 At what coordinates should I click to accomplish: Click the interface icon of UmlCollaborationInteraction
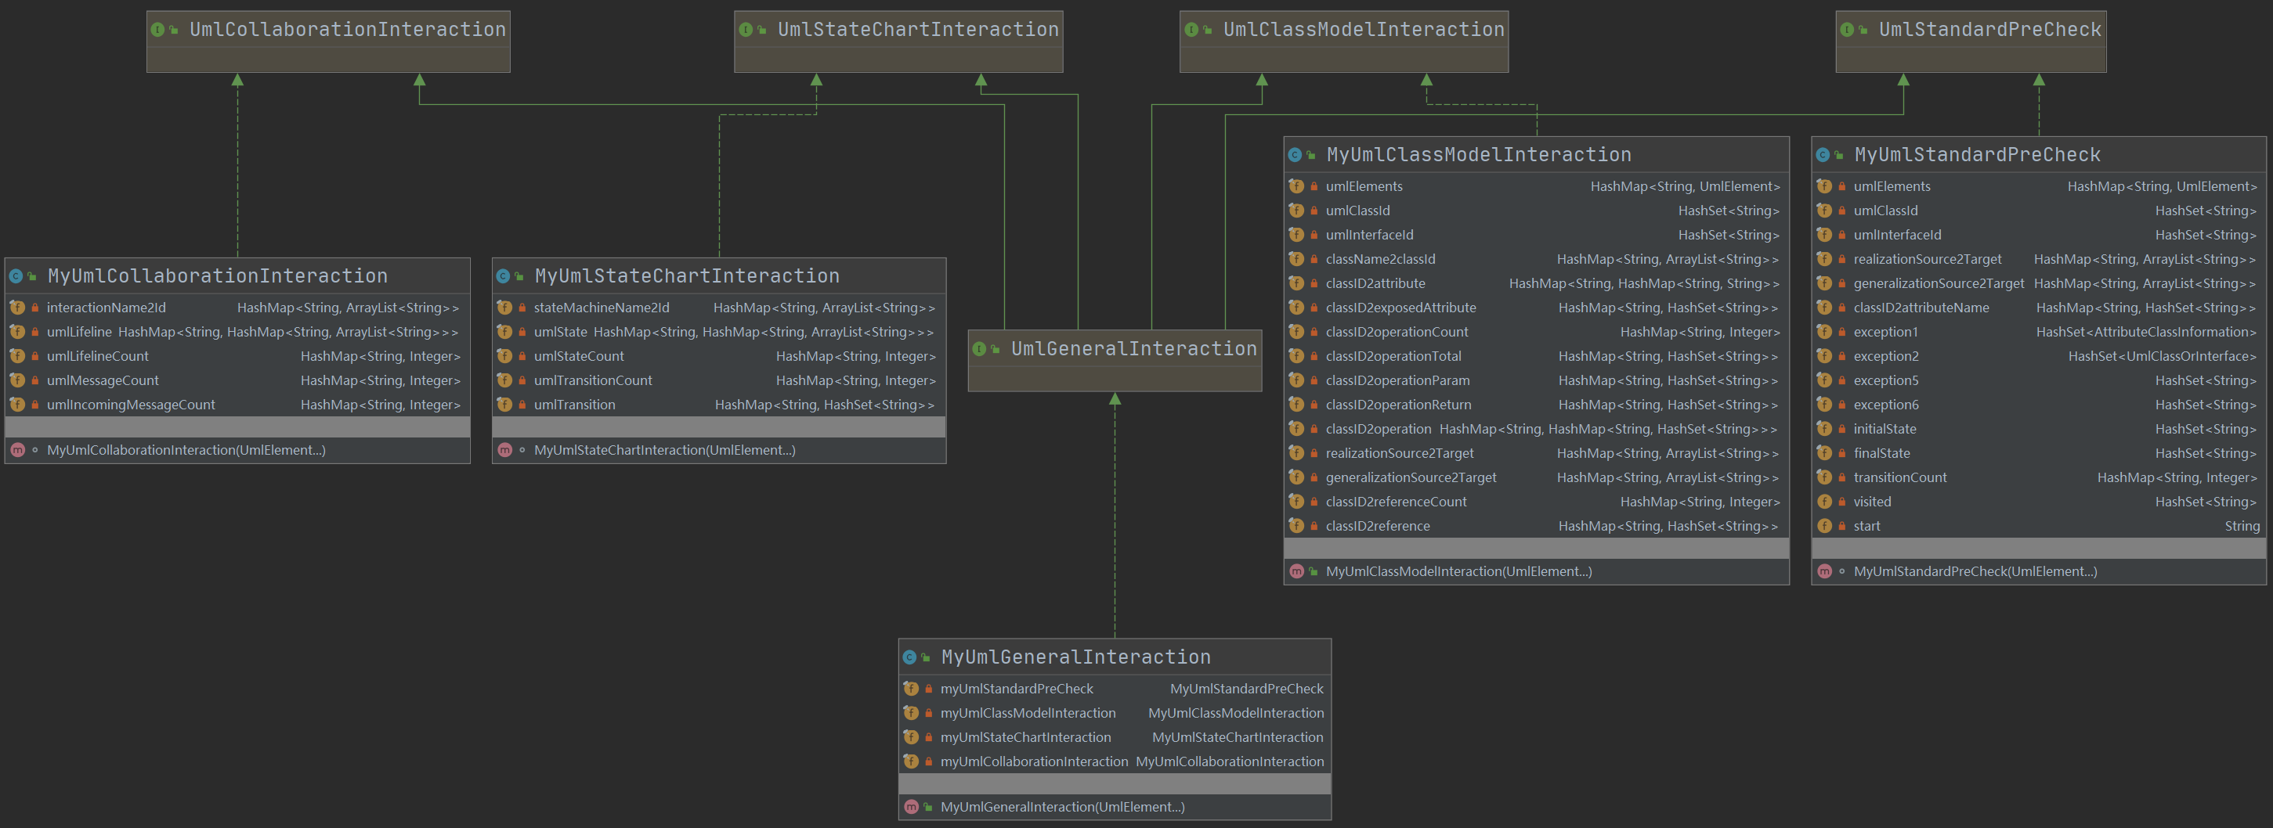(157, 30)
